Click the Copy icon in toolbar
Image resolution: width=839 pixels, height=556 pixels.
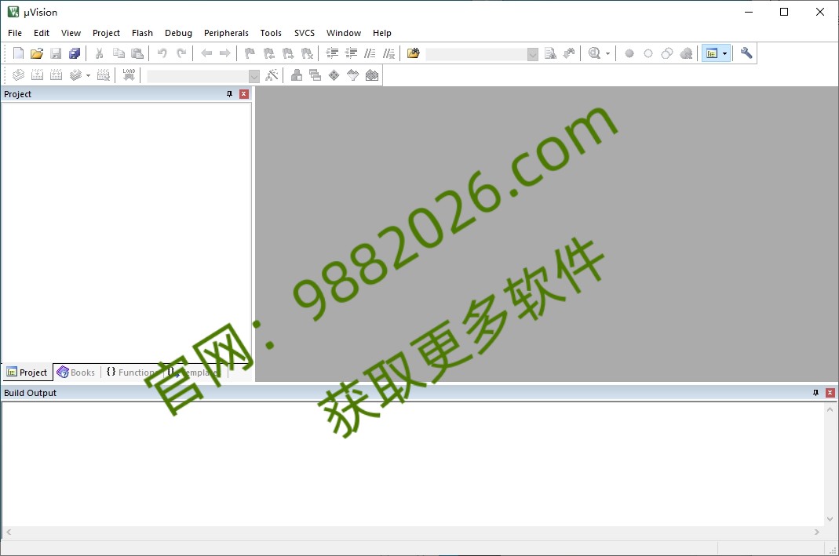pyautogui.click(x=119, y=53)
